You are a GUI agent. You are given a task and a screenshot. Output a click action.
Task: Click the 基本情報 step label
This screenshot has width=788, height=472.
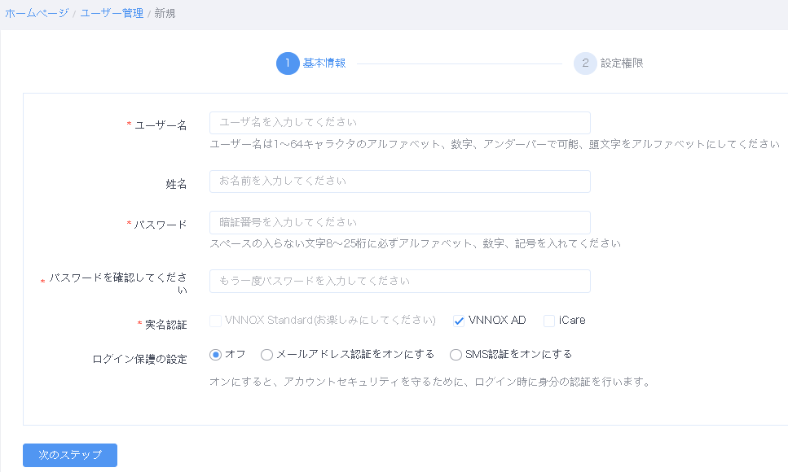pos(324,63)
